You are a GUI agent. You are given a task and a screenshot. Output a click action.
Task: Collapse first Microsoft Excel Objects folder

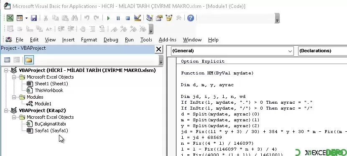tap(14, 77)
